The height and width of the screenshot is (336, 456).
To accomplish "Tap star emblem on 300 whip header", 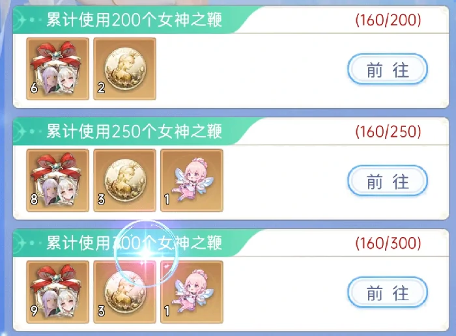I will click(20, 243).
